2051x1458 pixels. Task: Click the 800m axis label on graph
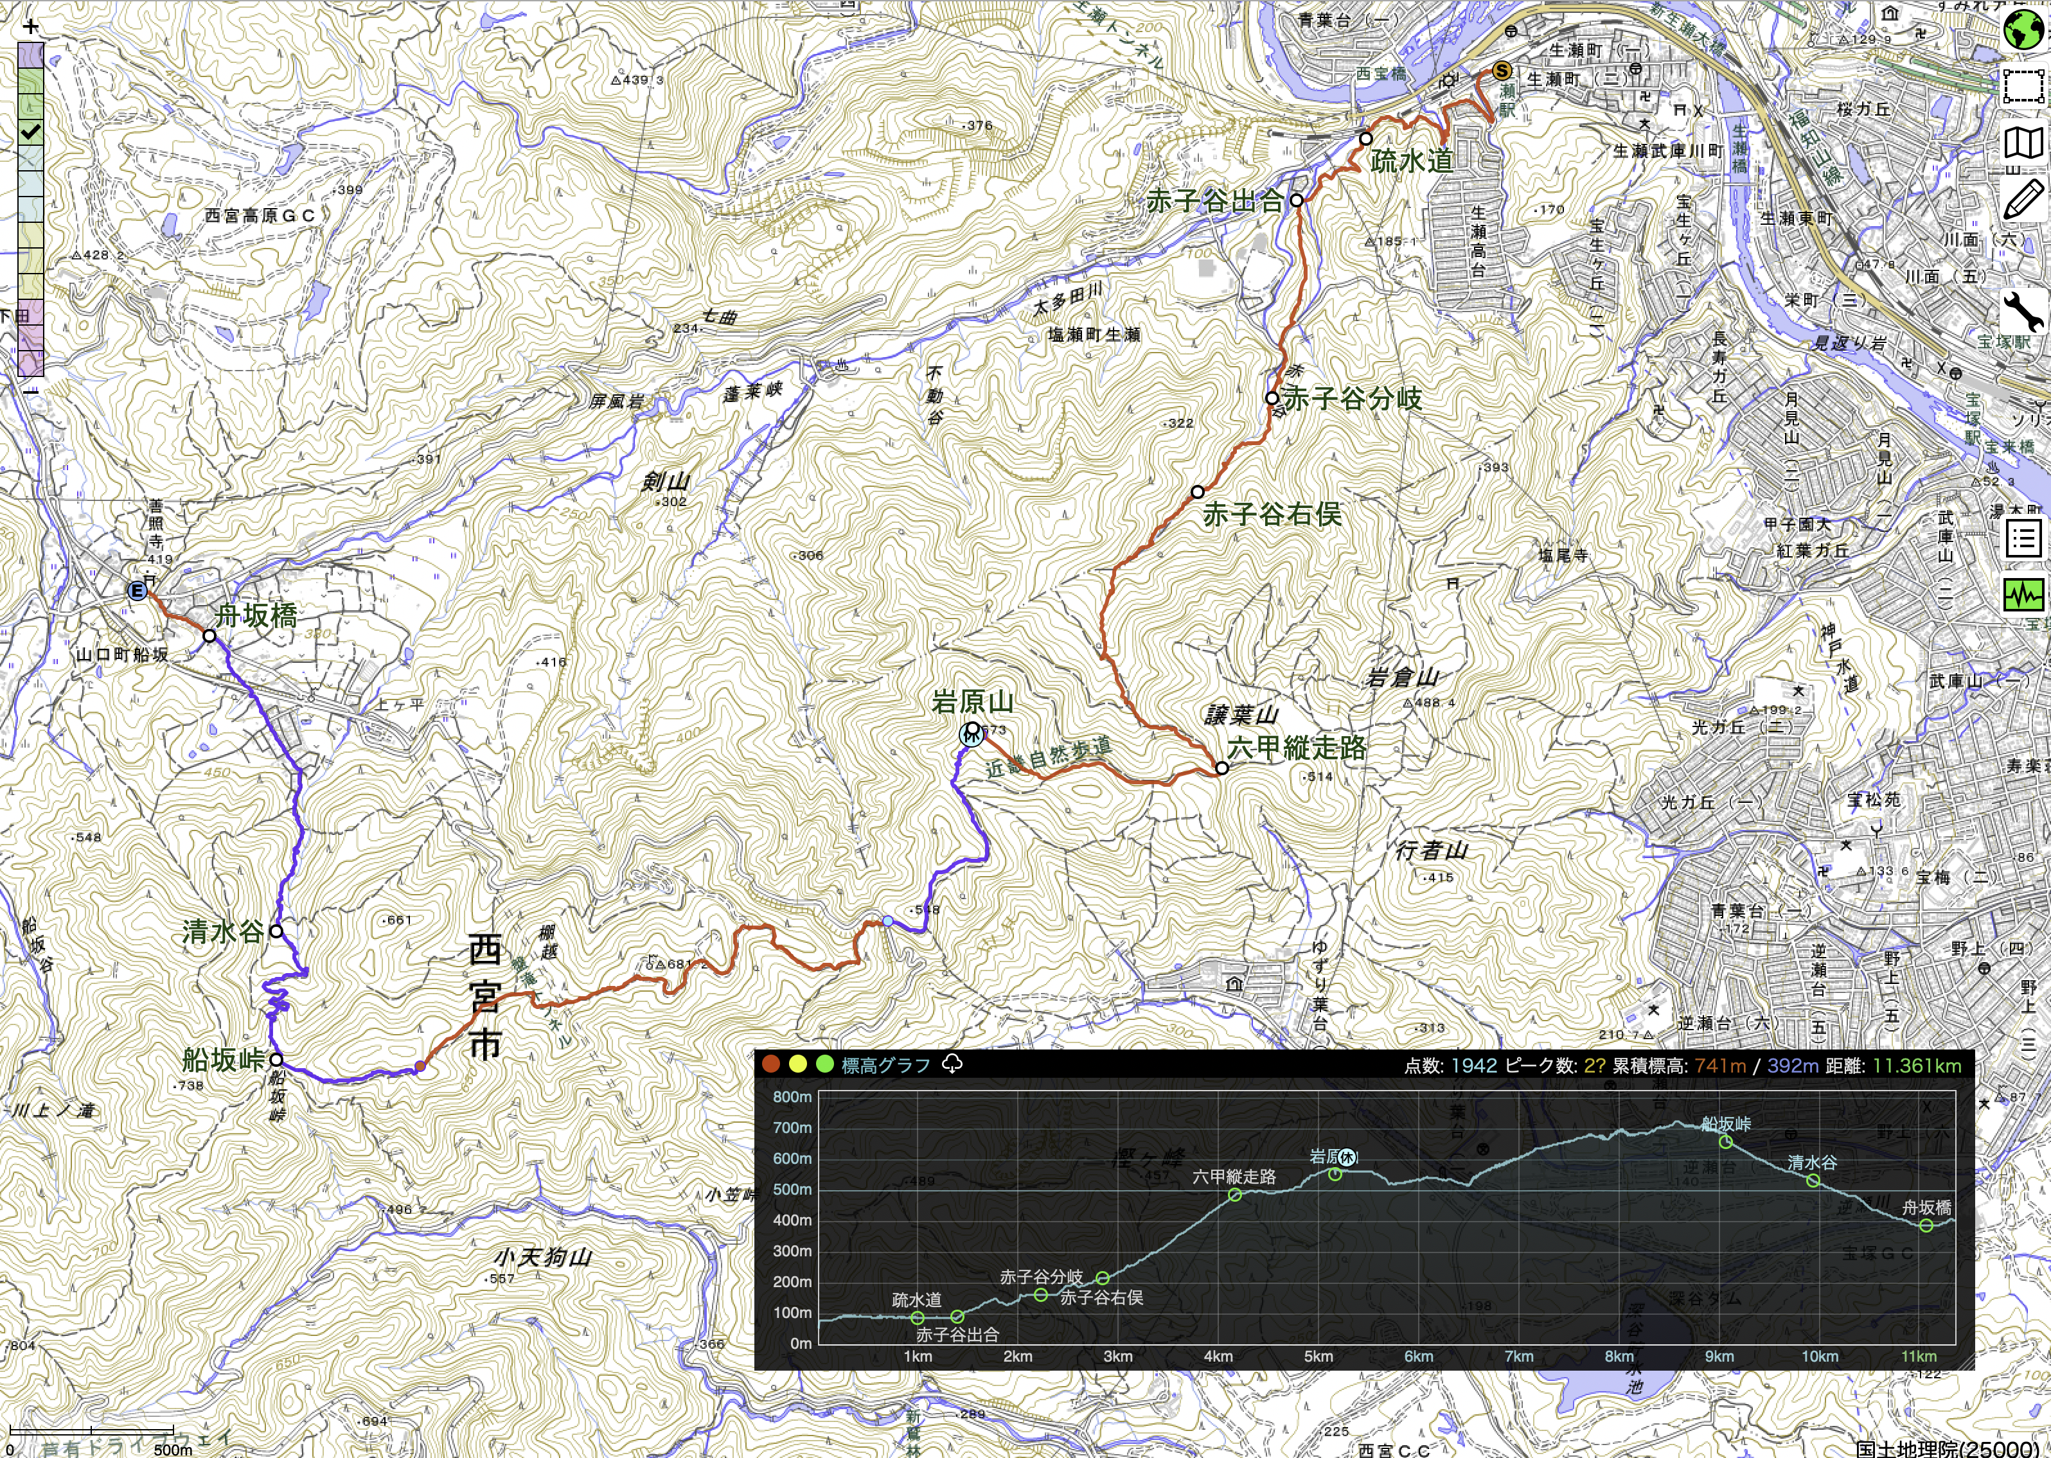click(x=792, y=1096)
